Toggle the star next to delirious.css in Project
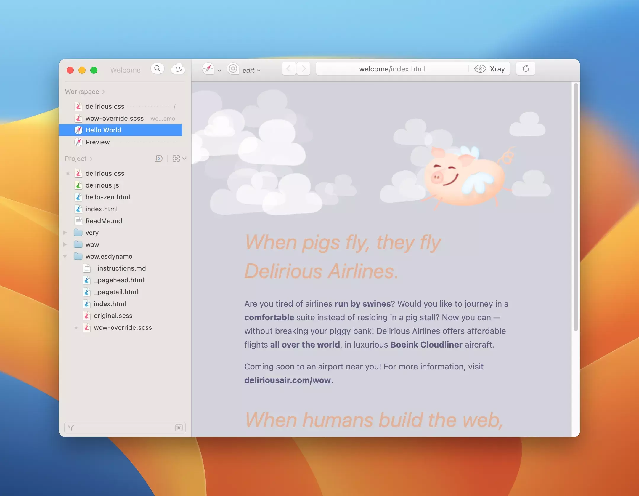This screenshot has width=639, height=496. 68,173
